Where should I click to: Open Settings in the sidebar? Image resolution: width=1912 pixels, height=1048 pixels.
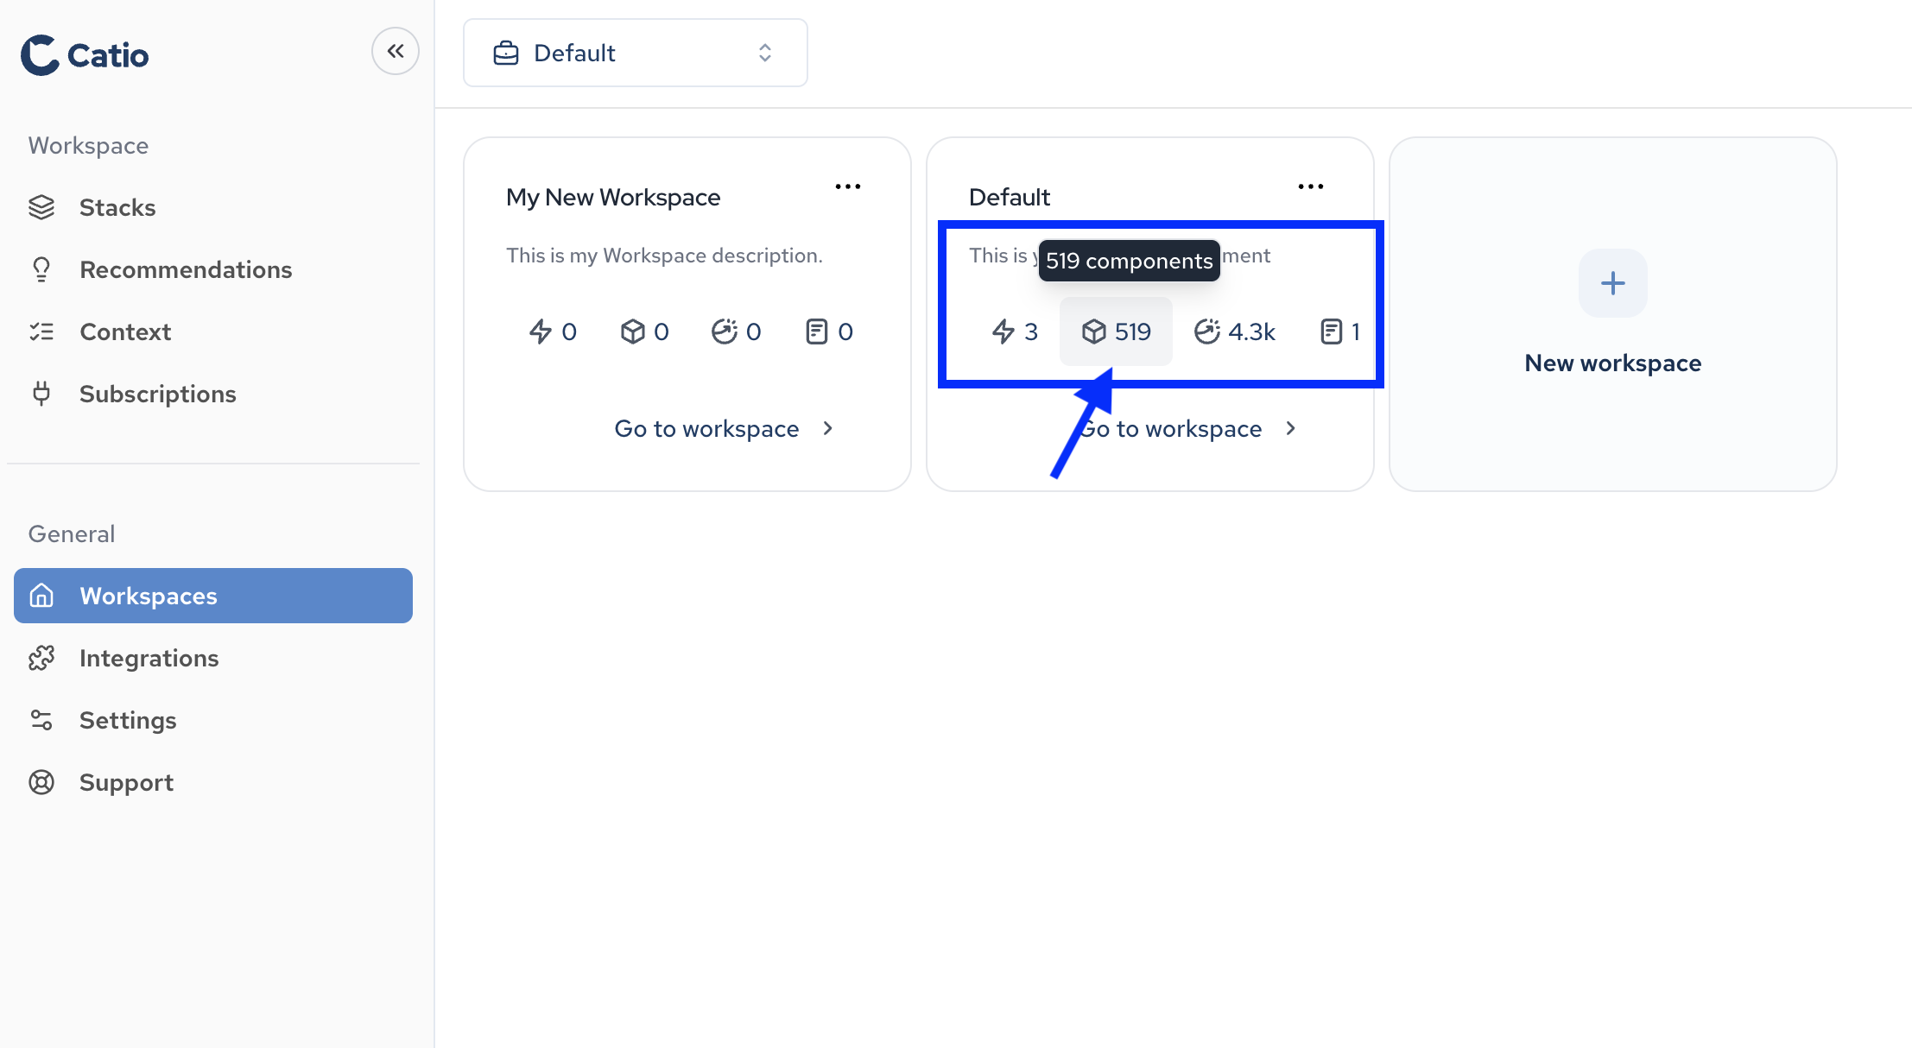coord(128,720)
